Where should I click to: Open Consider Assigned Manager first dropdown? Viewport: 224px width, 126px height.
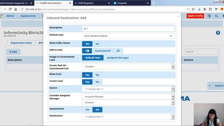(x=128, y=97)
